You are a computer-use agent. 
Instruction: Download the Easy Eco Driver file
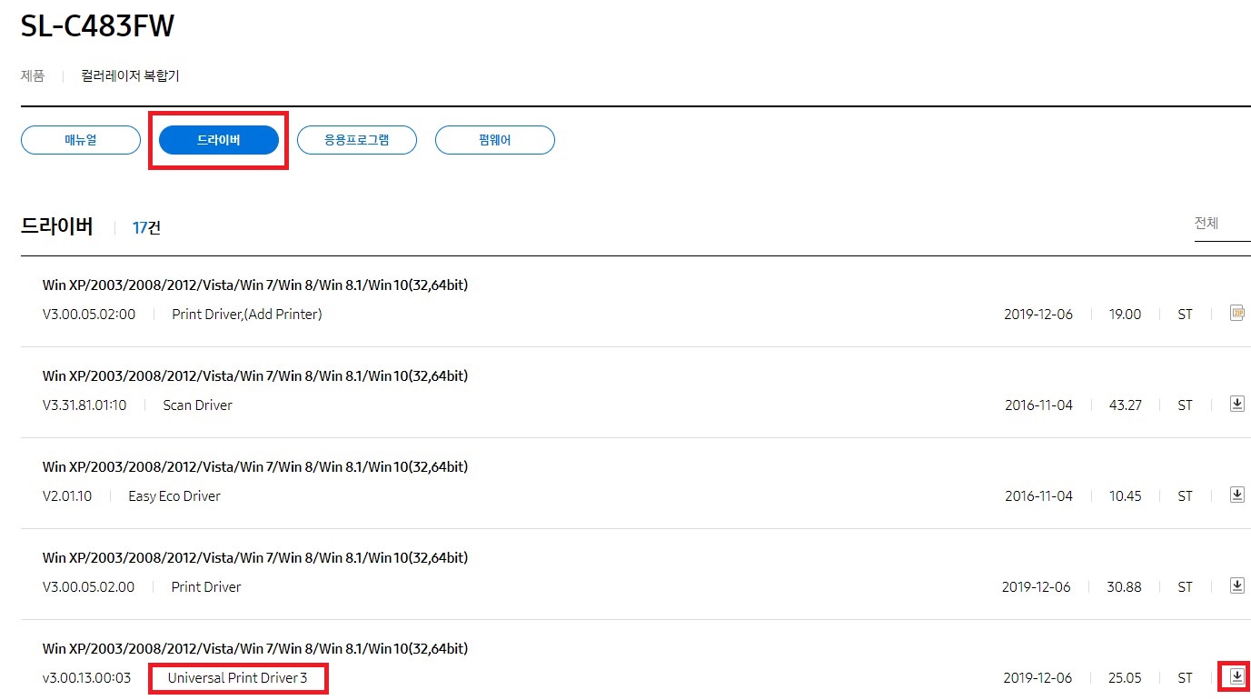(1236, 495)
